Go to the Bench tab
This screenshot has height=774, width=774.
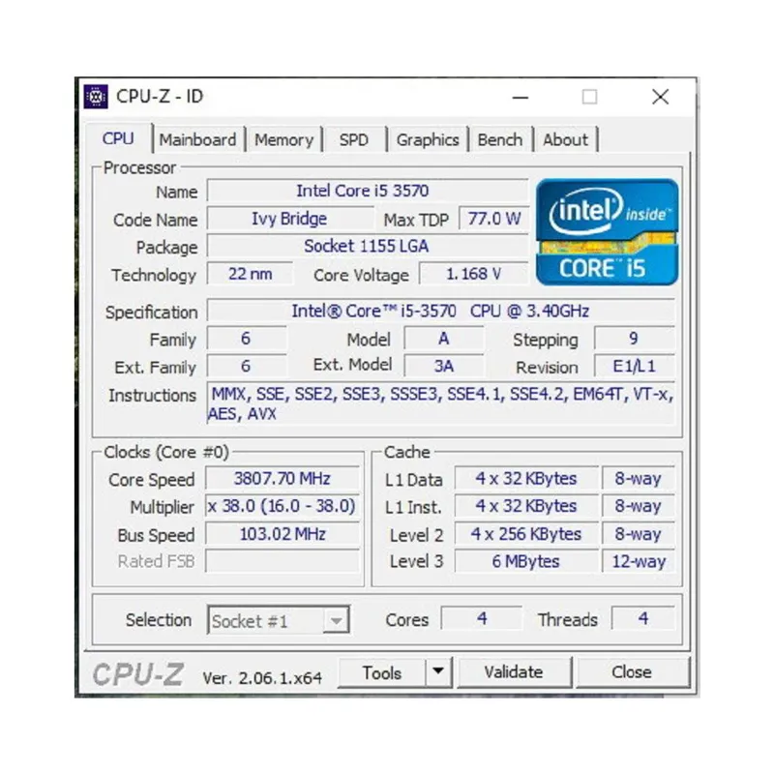click(x=499, y=139)
